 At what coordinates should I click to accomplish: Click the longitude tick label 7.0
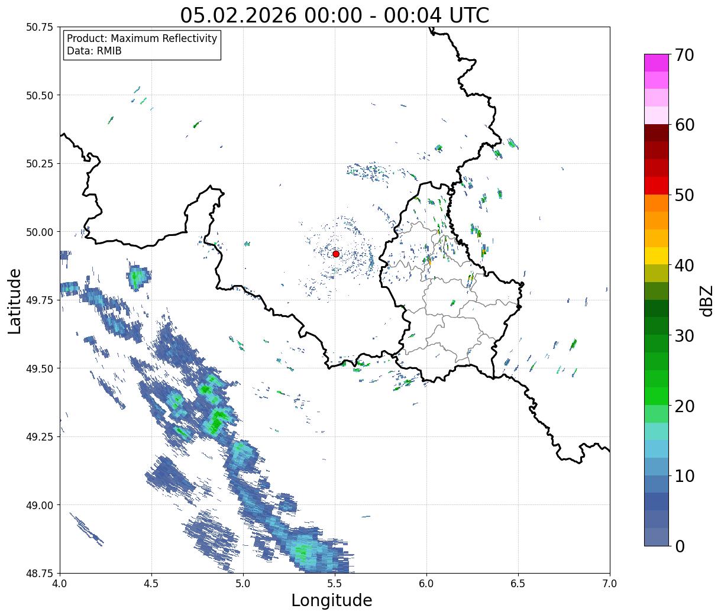pyautogui.click(x=610, y=584)
